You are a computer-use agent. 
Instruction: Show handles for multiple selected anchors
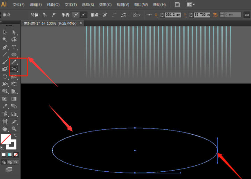[x=76, y=15]
